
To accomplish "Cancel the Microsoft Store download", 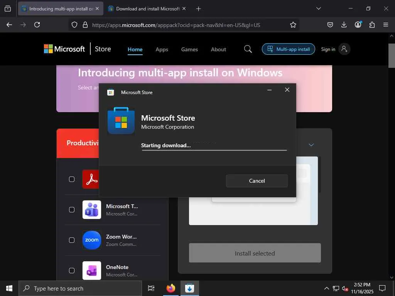I will (257, 181).
